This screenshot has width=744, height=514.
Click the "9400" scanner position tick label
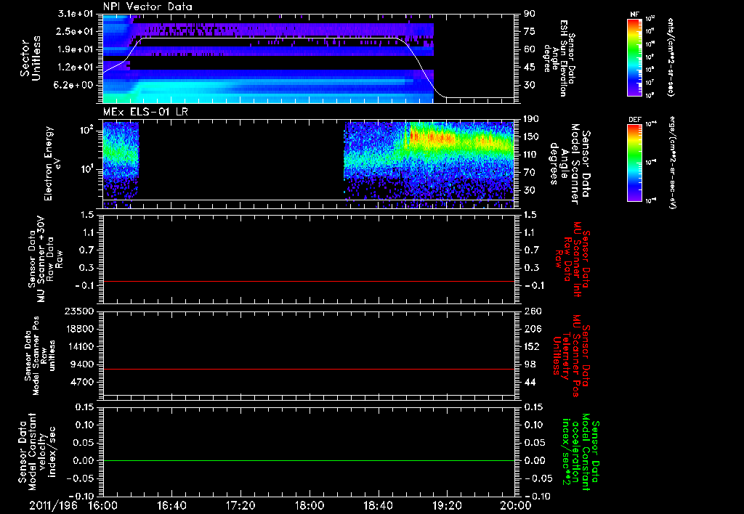[84, 364]
